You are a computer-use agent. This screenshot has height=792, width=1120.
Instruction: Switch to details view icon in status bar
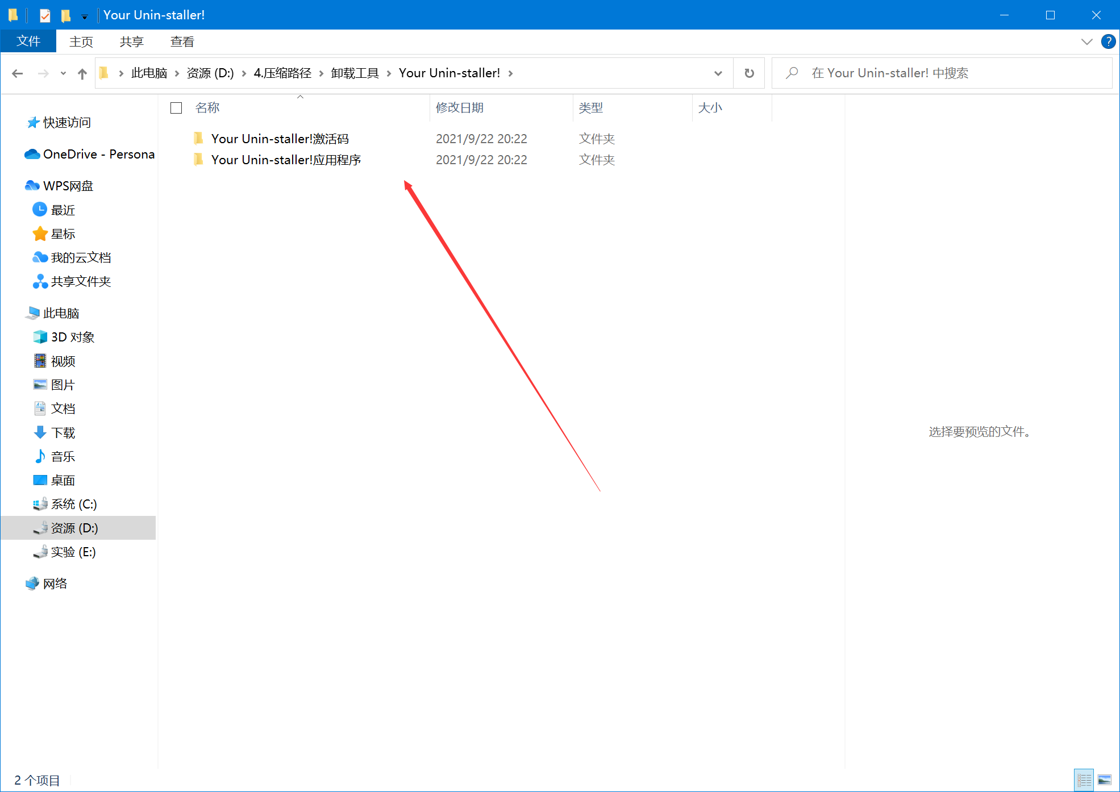(1084, 780)
